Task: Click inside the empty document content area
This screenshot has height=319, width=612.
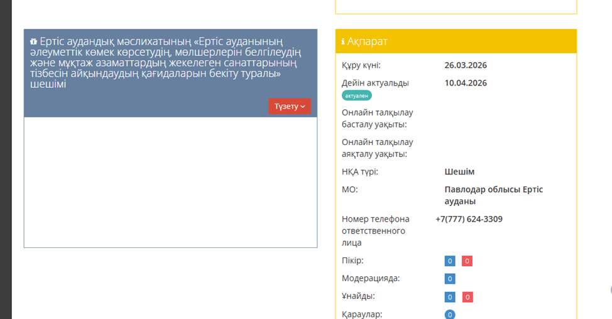Action: click(x=170, y=182)
